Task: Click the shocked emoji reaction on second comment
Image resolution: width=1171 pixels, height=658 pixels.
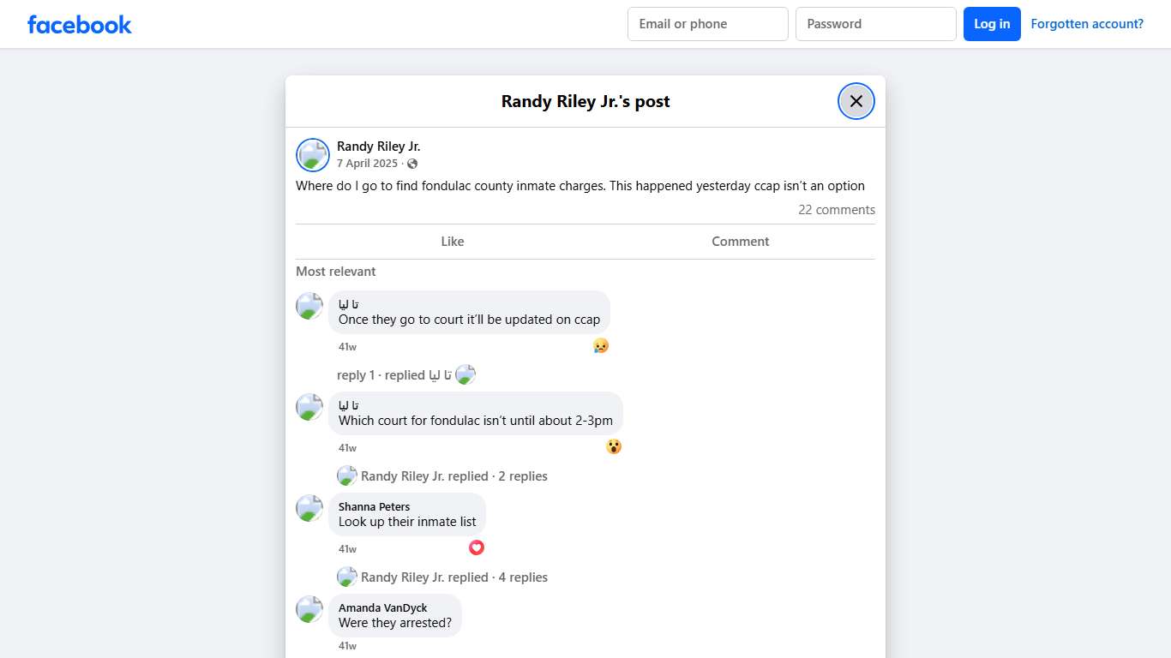Action: (x=614, y=446)
